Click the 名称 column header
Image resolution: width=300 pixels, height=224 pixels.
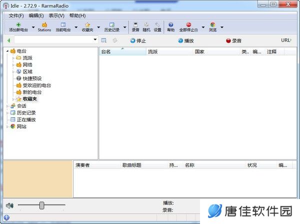coord(214,165)
